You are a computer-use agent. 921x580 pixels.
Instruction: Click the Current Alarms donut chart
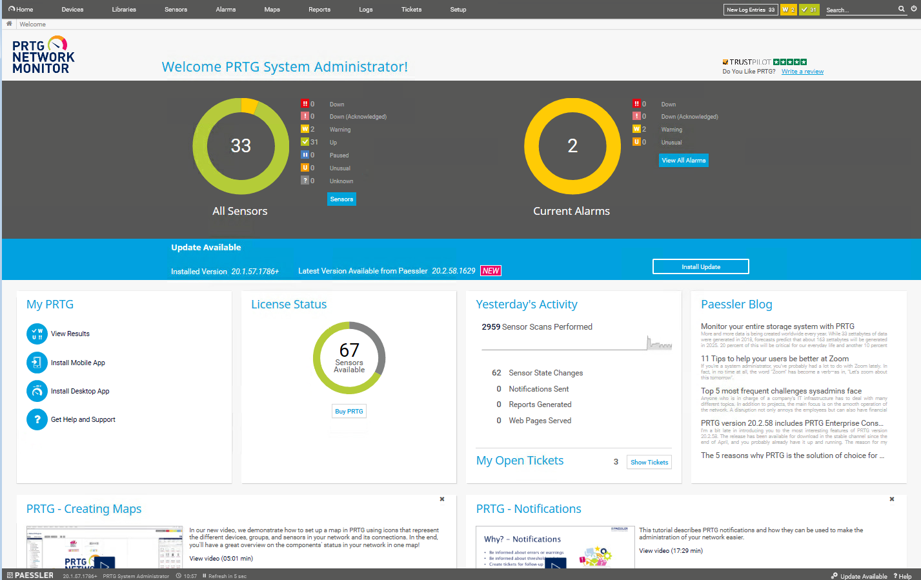tap(572, 146)
